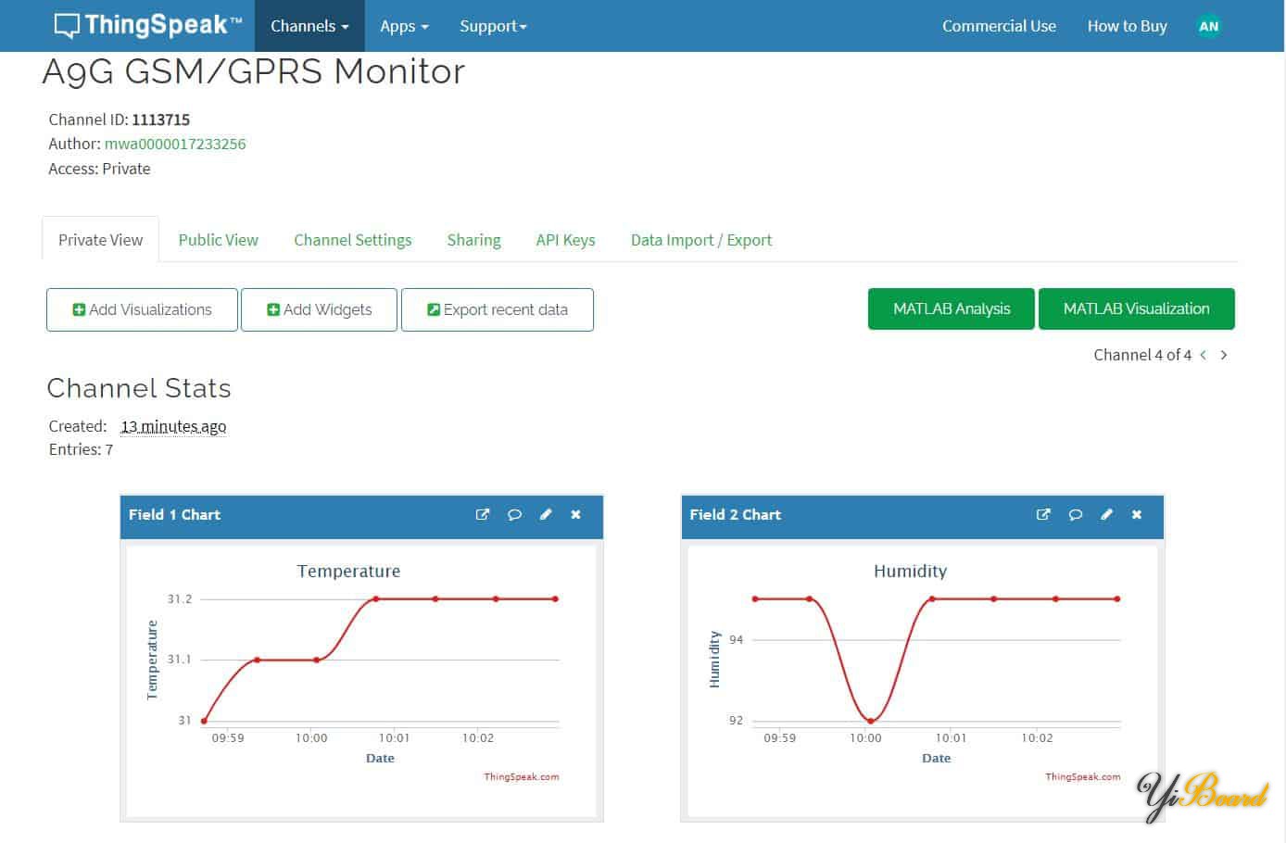This screenshot has width=1286, height=843.
Task: Click first Temperature data point at 31
Action: pos(204,721)
